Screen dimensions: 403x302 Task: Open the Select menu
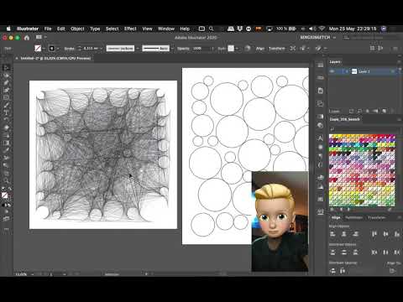112,29
